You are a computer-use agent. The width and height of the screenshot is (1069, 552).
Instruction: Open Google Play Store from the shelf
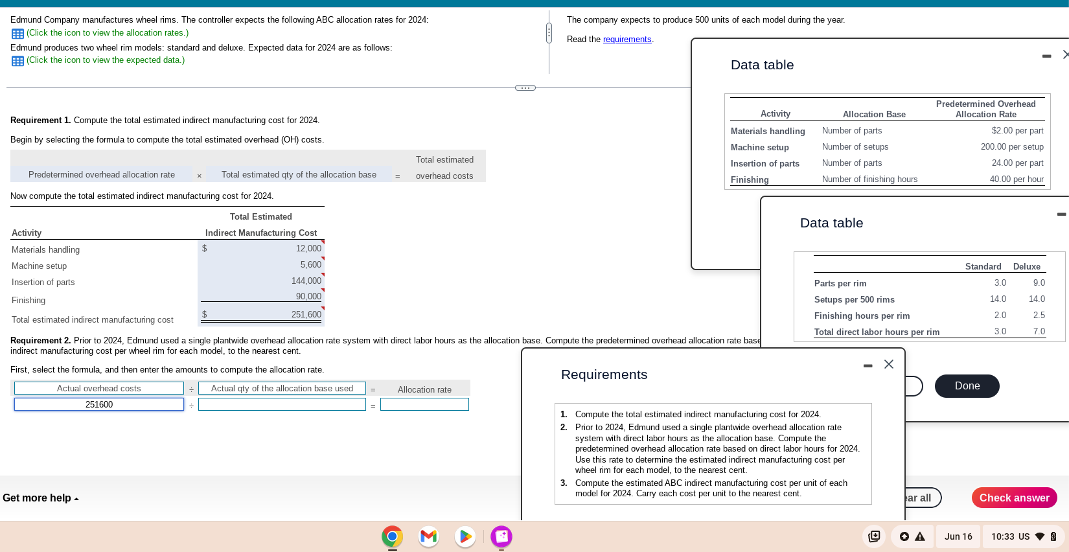coord(465,536)
